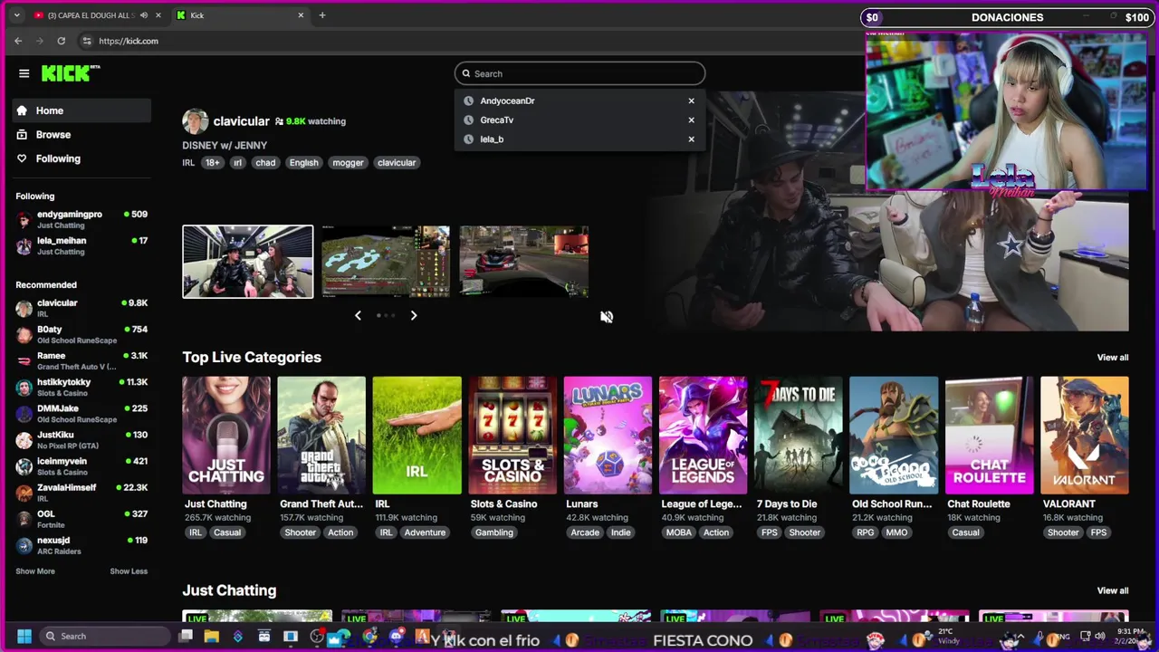Click the mogger tag
The width and height of the screenshot is (1159, 652).
pos(348,163)
